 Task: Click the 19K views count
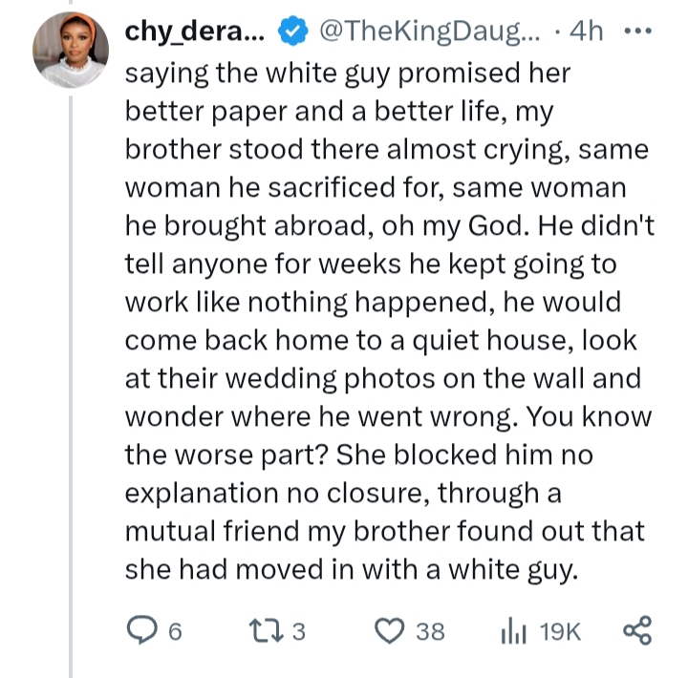561,630
